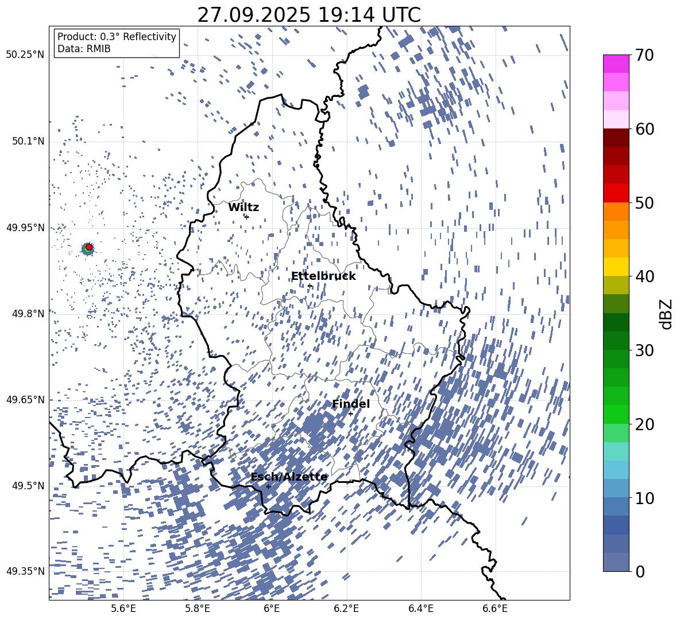The image size is (680, 620).
Task: Click the 50.25°N latitude label
Action: pyautogui.click(x=25, y=54)
